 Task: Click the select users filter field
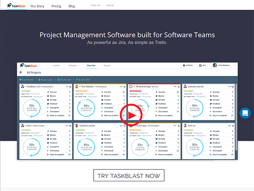(x=47, y=80)
